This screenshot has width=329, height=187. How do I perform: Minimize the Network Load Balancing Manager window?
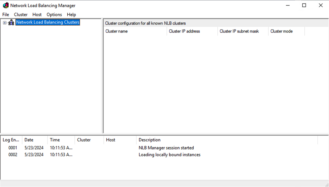click(287, 5)
